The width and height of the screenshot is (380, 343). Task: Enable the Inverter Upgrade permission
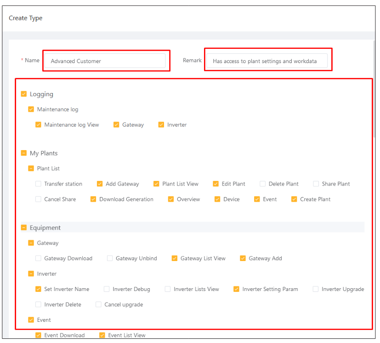pyautogui.click(x=316, y=289)
